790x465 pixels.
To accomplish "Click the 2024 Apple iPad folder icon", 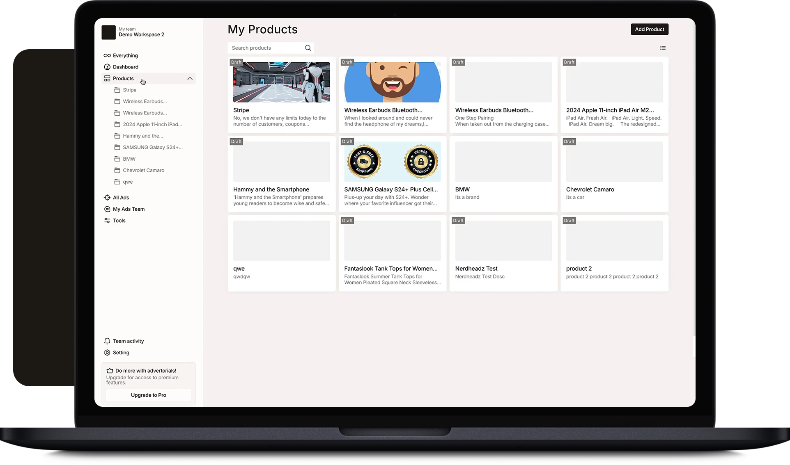I will pyautogui.click(x=117, y=124).
